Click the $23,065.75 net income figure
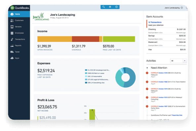 pos(47,107)
